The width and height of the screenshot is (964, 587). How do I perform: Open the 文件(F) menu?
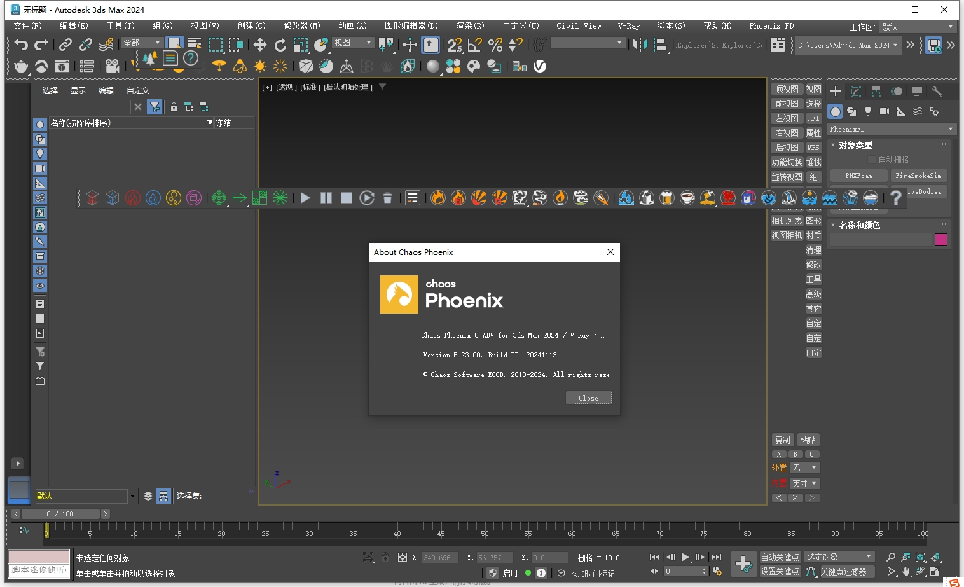[x=27, y=26]
